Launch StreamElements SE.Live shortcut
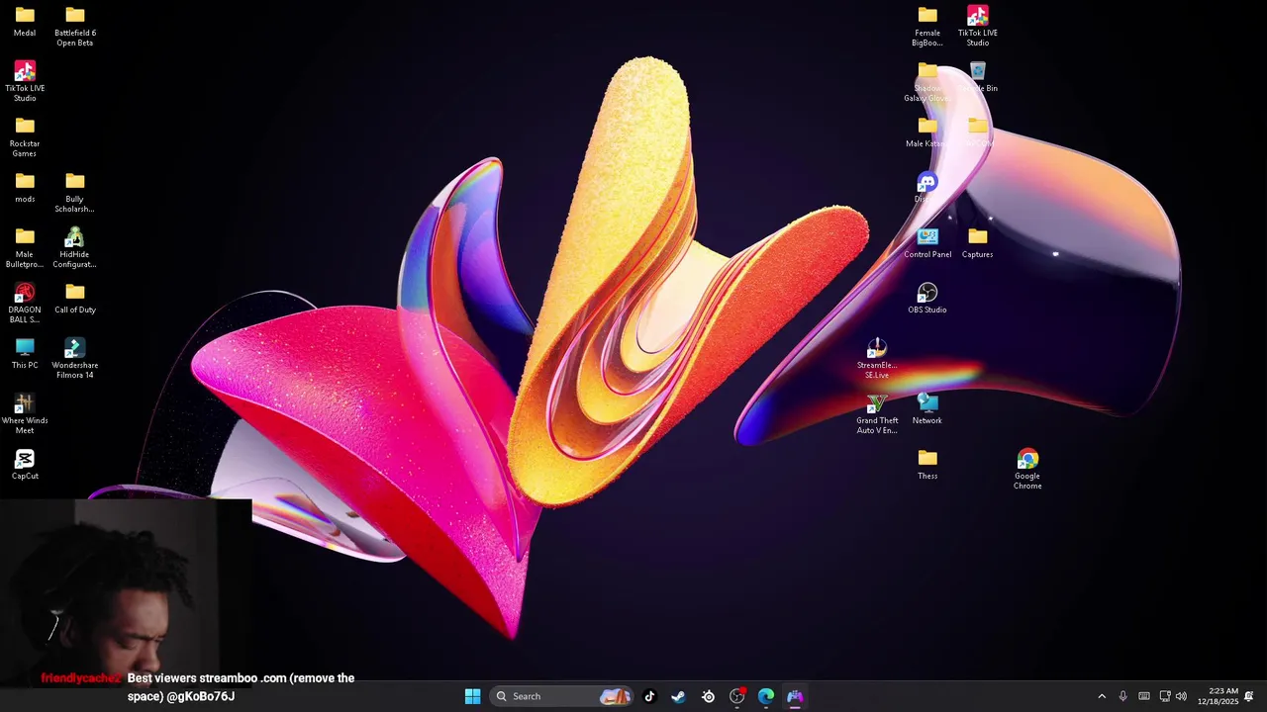 point(877,358)
